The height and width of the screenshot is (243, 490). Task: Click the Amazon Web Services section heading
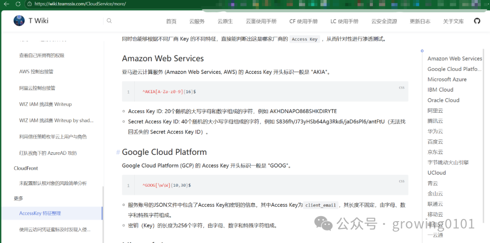pyautogui.click(x=163, y=59)
